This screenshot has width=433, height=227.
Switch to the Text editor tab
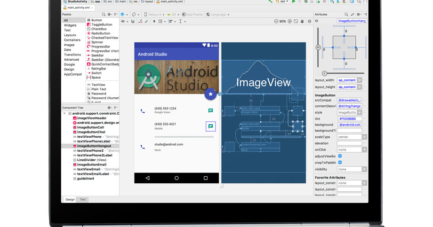pyautogui.click(x=83, y=199)
